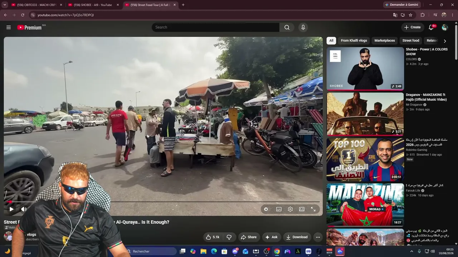Open the Robinho Gaming channel link
Viewport: 458px width, 257px height.
416,150
